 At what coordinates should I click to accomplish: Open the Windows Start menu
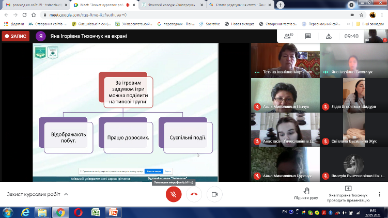tap(8, 212)
